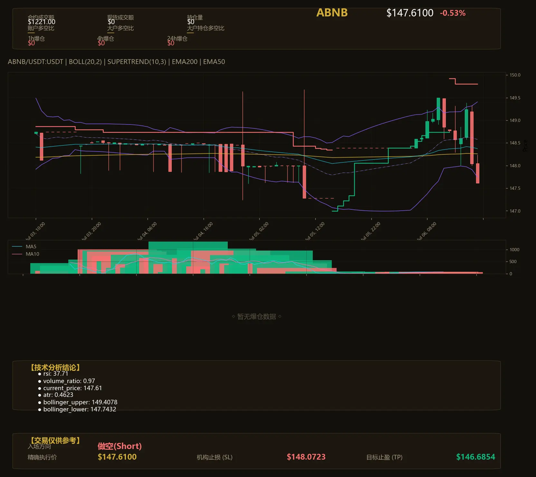The width and height of the screenshot is (536, 477).
Task: Click the 148.0 price axis label
Action: (x=515, y=166)
